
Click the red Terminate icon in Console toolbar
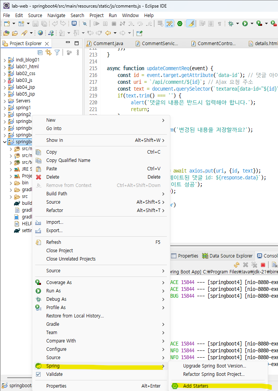(263, 265)
